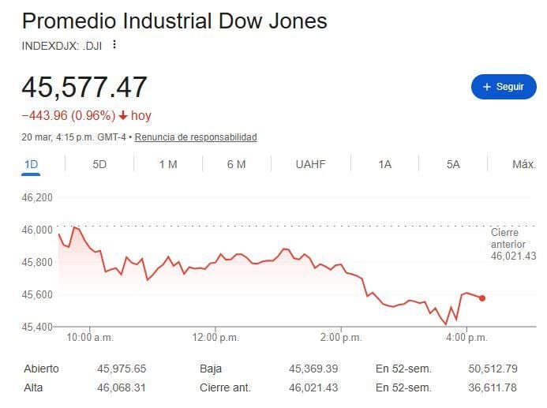Display the 5A five-year chart tab
Screen dimensions: 547x408
tap(452, 164)
